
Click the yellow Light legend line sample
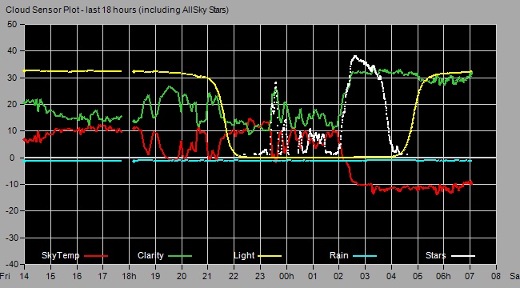[270, 256]
